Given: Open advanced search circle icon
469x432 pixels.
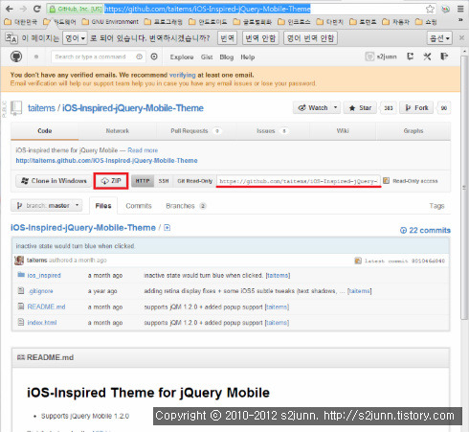Looking at the screenshot, I should tap(154, 57).
